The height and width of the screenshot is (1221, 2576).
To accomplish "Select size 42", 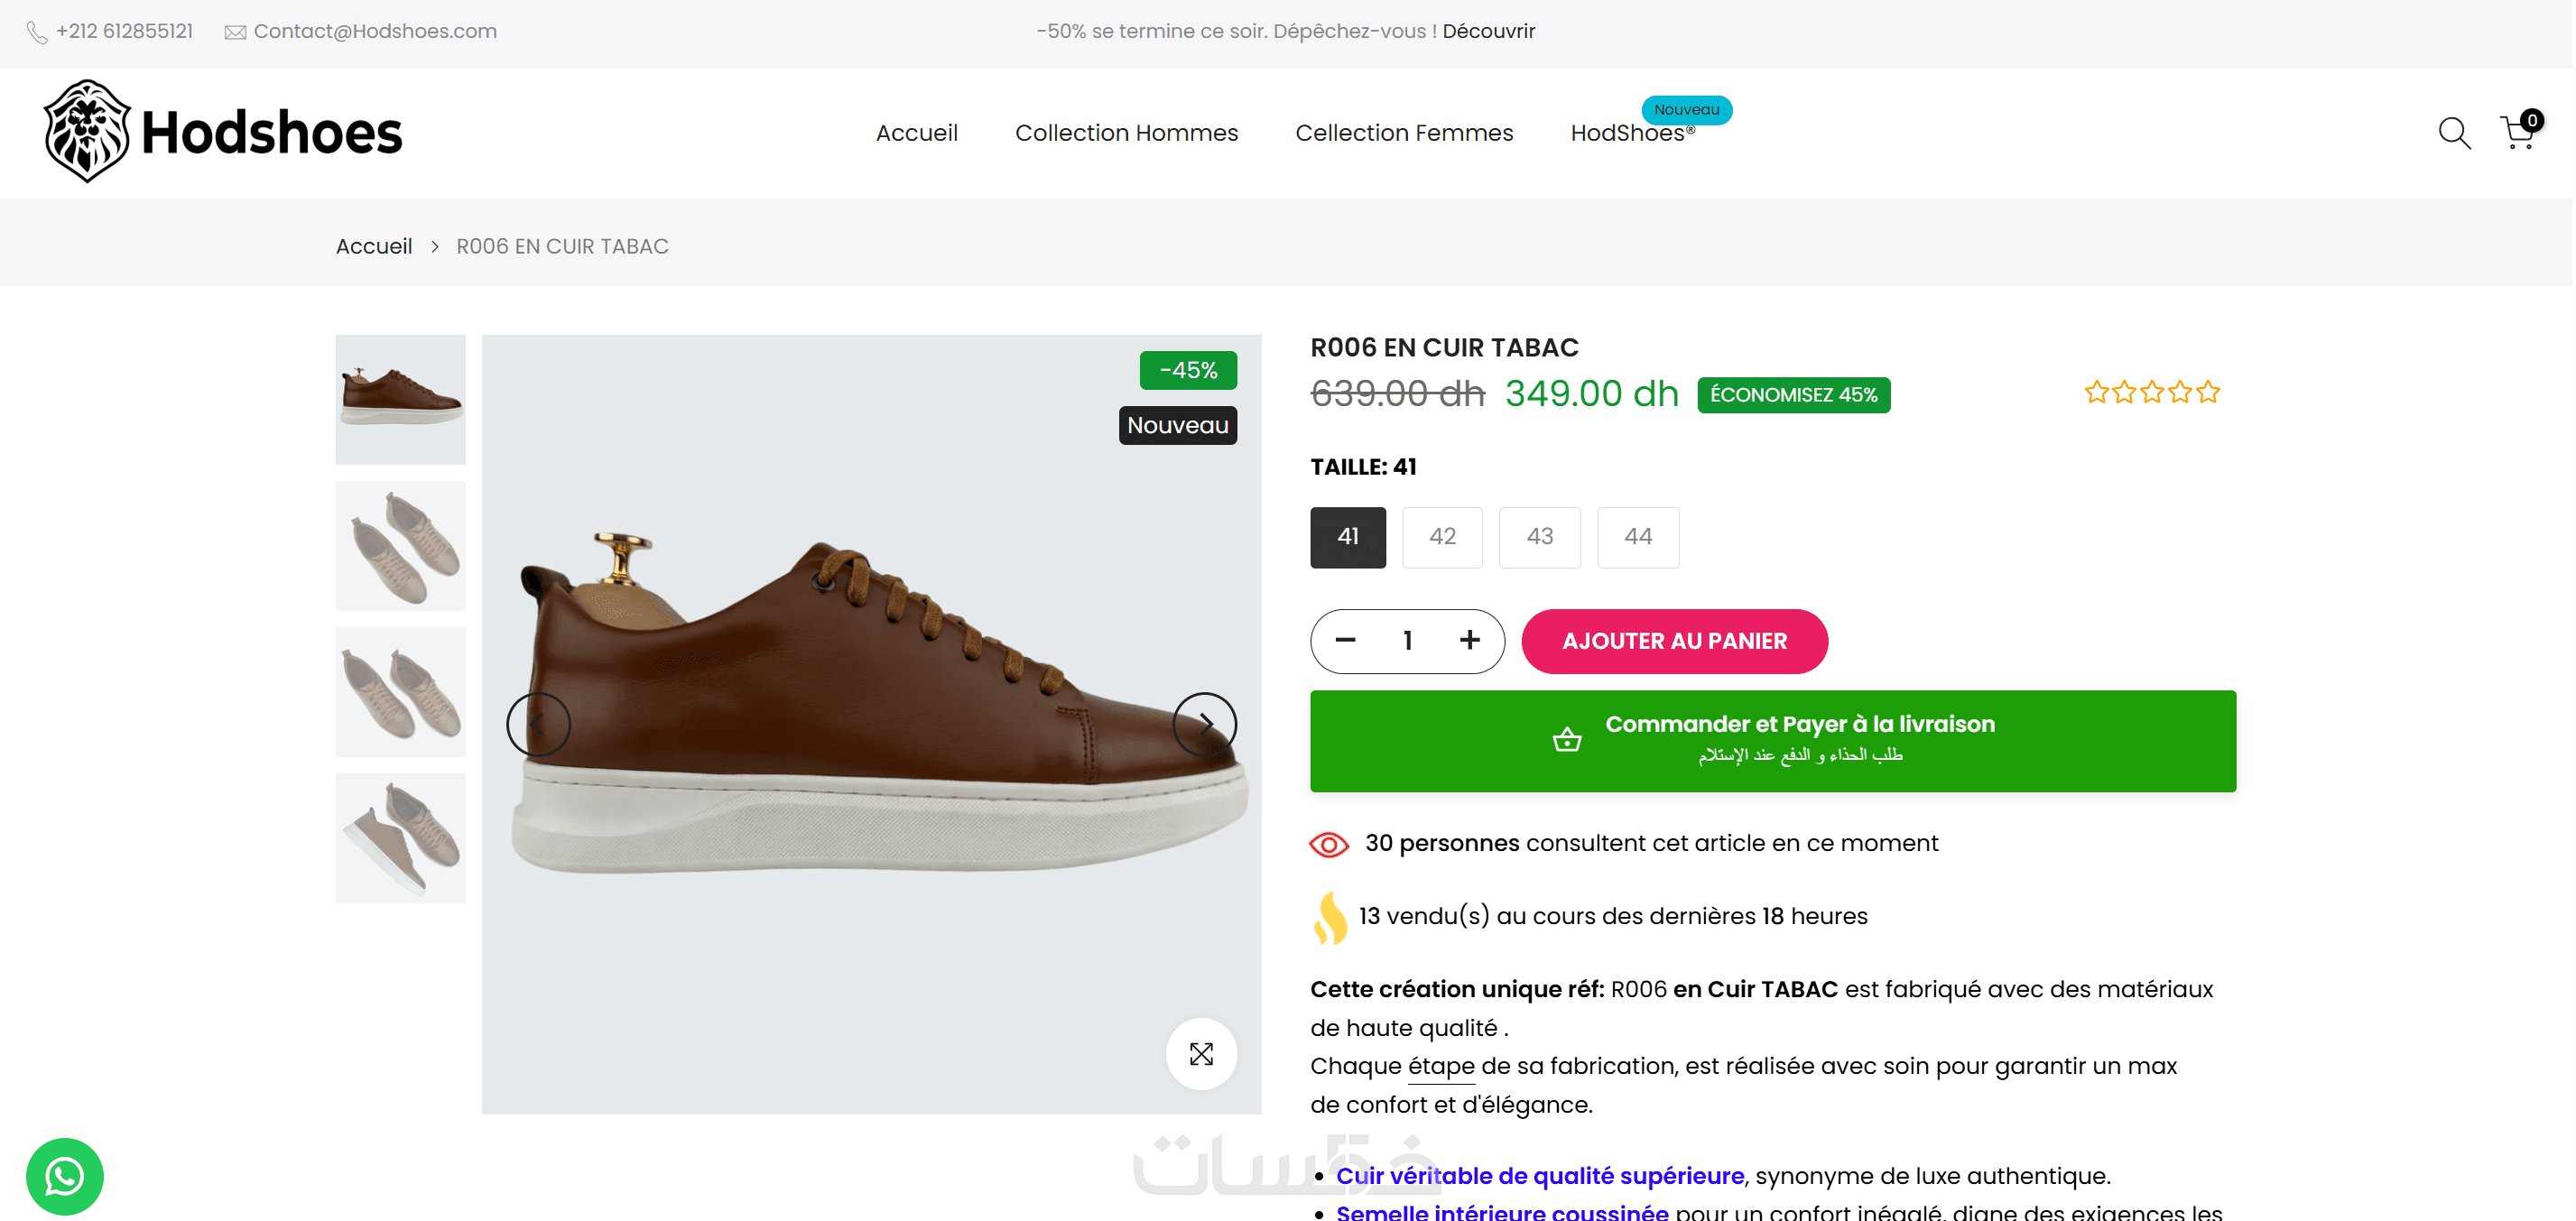I will pos(1441,537).
